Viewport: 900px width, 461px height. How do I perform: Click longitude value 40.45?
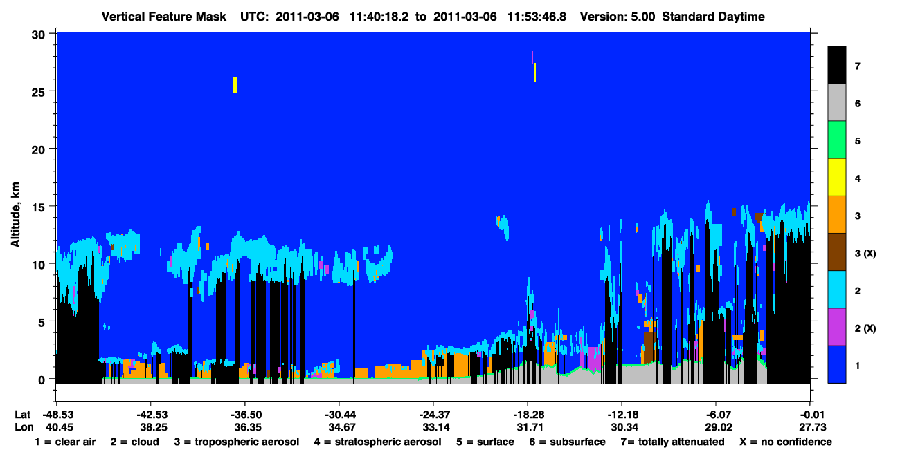59,427
